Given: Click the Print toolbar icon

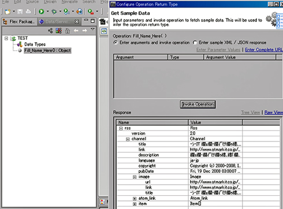Looking at the screenshot, I should coord(28,12).
